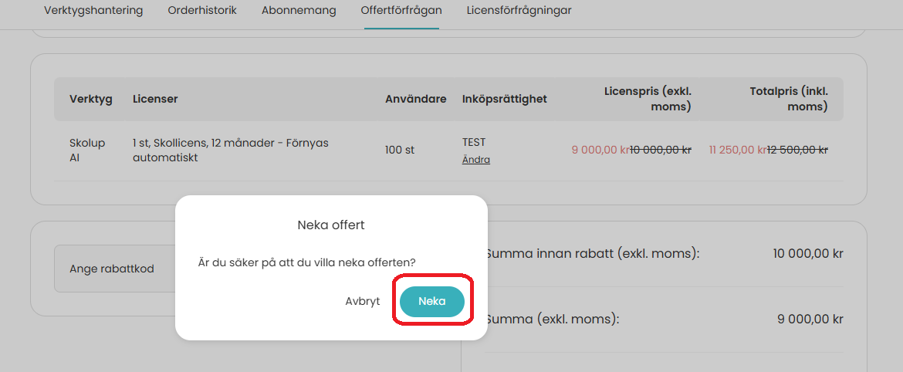Click the 10 000,00 kr summary amount
Viewport: 903px width, 372px height.
tap(808, 253)
